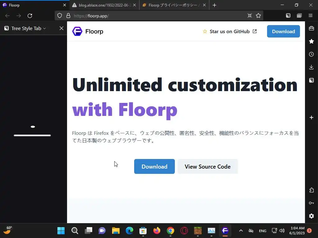Click the Floorp browser taskbar icon
The height and width of the screenshot is (238, 318).
pyautogui.click(x=225, y=231)
